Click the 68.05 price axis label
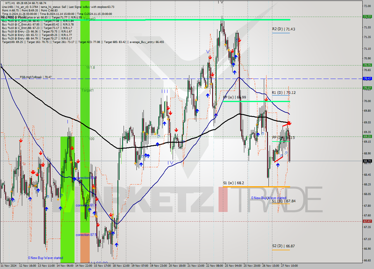Screen dimensions: 374x269 click(367, 194)
